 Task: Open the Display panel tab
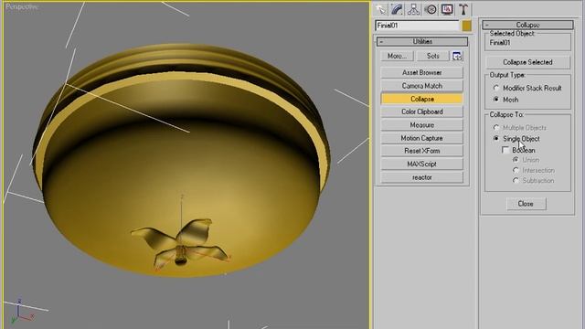447,9
